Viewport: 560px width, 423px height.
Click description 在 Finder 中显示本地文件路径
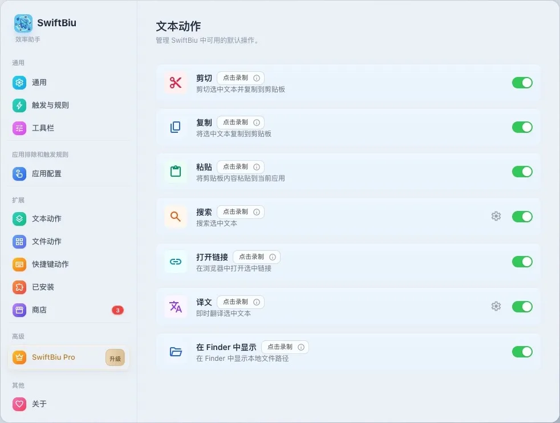(x=242, y=359)
